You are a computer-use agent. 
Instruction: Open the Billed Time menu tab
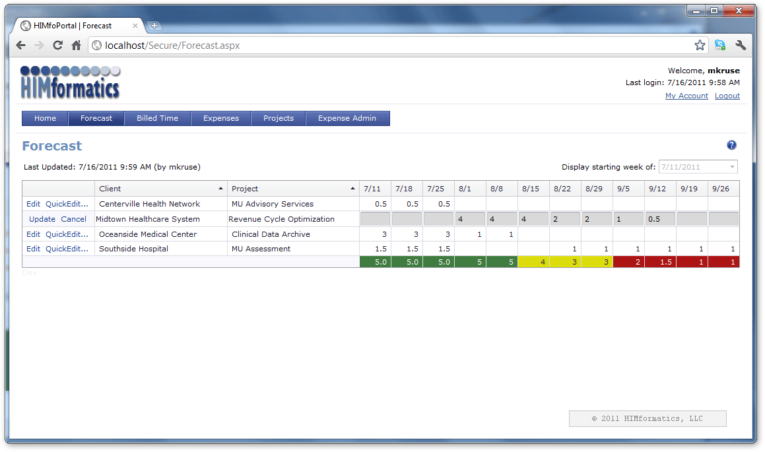tap(157, 118)
